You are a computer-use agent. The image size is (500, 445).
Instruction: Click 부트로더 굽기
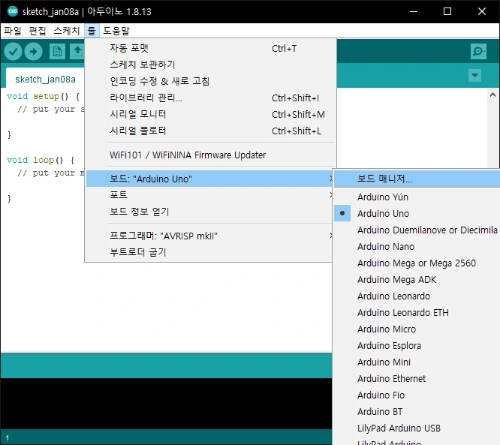pyautogui.click(x=209, y=252)
